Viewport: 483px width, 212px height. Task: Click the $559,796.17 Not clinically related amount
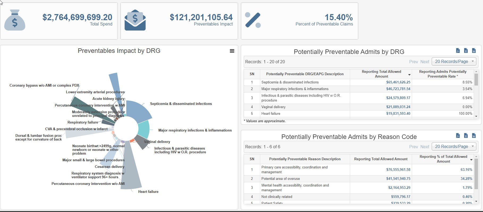(401, 197)
